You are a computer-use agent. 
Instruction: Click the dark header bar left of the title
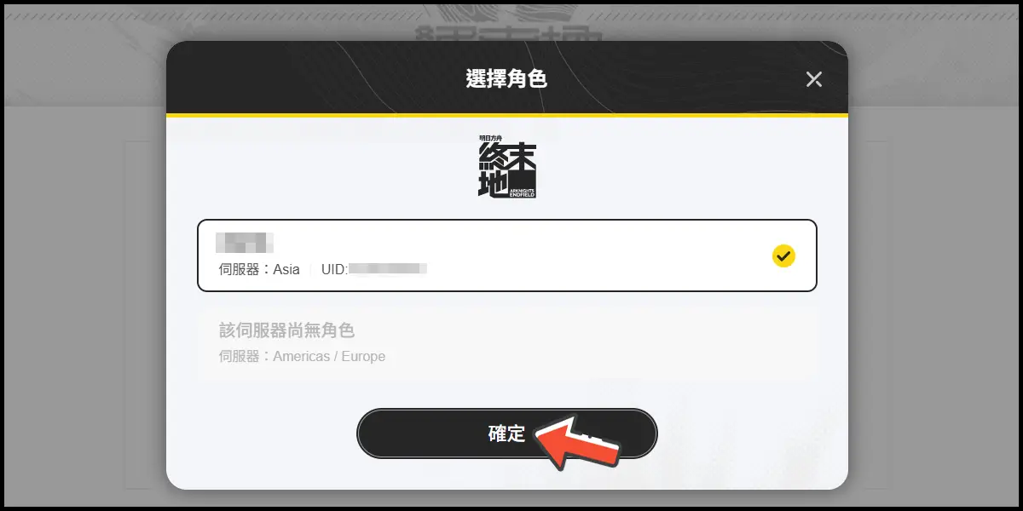[x=315, y=79]
